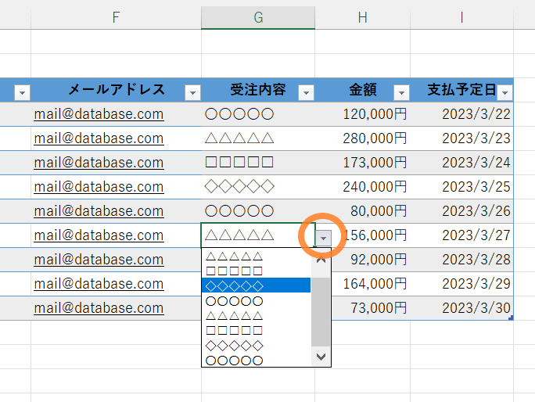Select the ○○○○○ entry directly below highlighted ◇◇◇◇◇
Viewport: 535px width, 402px height.
coord(257,300)
